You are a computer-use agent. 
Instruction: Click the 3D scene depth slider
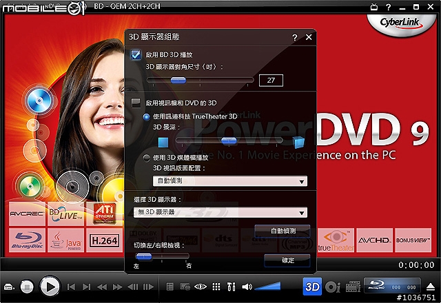tap(229, 140)
